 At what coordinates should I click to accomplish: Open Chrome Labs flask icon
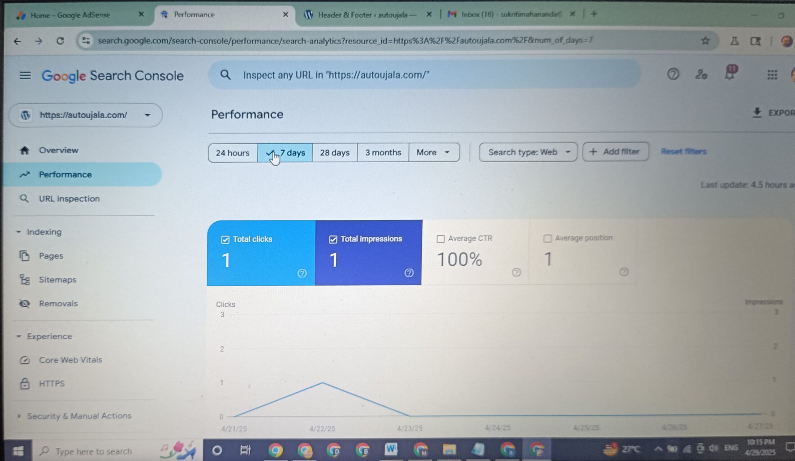734,41
